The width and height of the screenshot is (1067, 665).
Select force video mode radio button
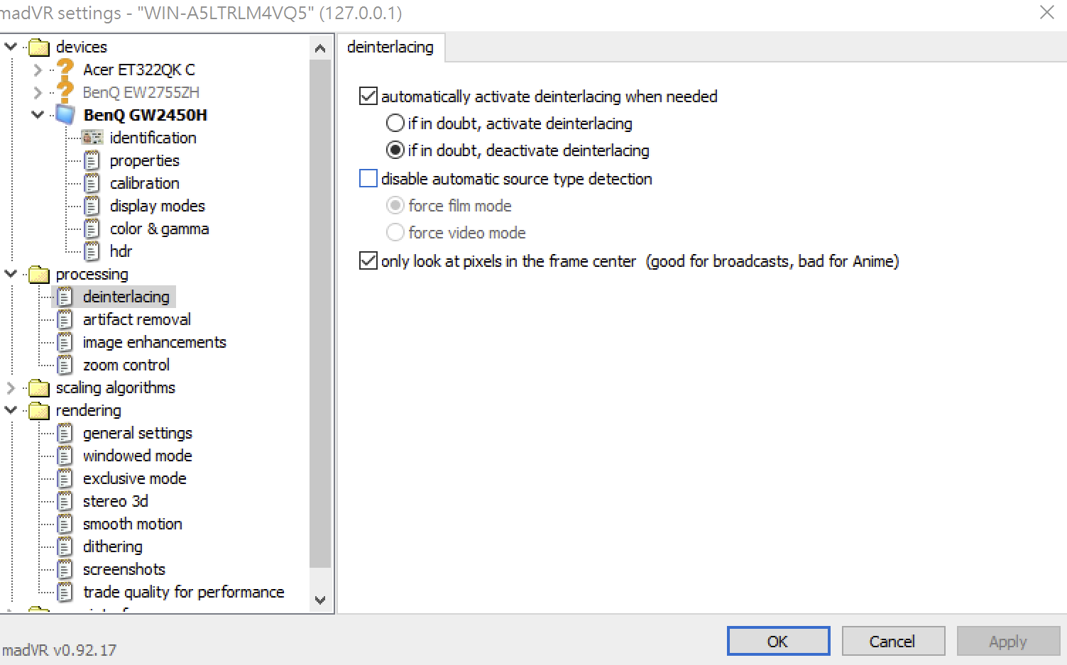pyautogui.click(x=395, y=233)
